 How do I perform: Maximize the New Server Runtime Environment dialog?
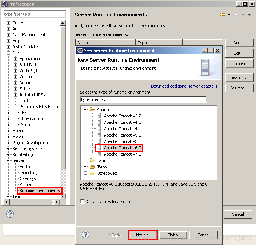click(211, 50)
